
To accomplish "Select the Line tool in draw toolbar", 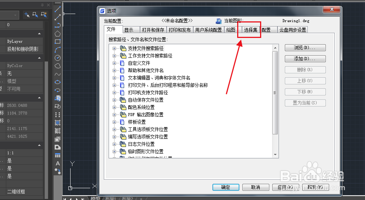I will pyautogui.click(x=58, y=9).
